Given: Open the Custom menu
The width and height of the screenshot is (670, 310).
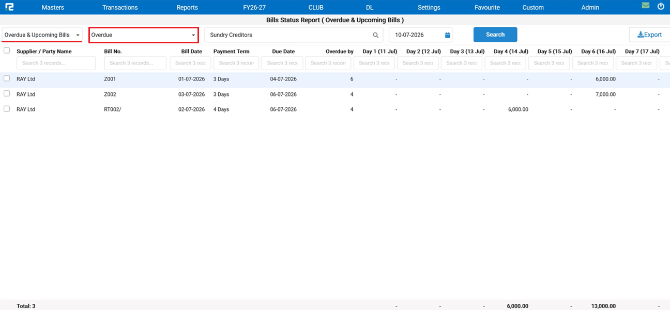Looking at the screenshot, I should [x=533, y=7].
